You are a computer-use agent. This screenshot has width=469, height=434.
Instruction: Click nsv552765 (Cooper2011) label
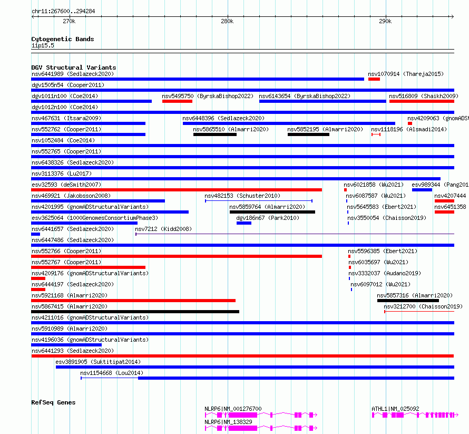[66, 151]
